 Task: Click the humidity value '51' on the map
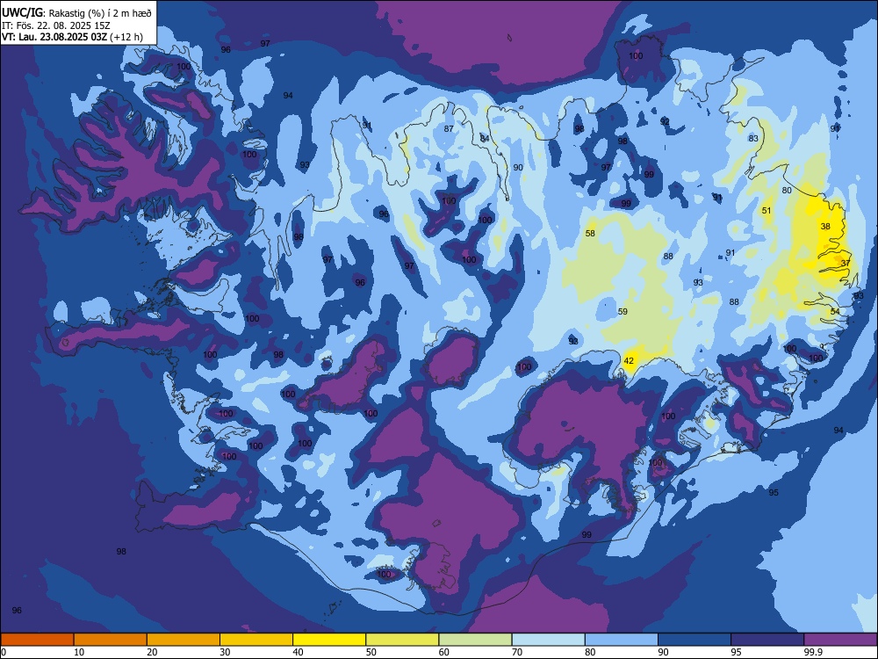pyautogui.click(x=766, y=211)
